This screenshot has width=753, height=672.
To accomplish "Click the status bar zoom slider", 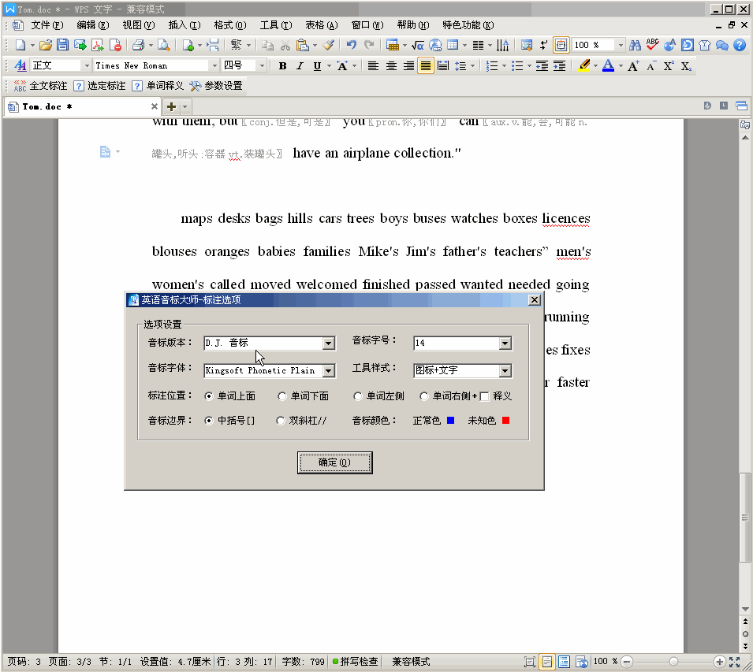I will (673, 662).
